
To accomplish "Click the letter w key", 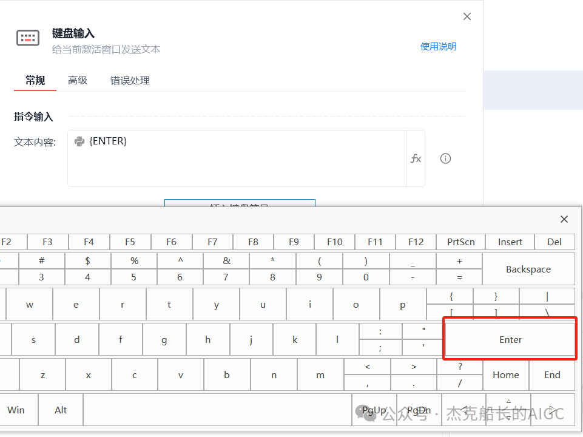I will 29,304.
